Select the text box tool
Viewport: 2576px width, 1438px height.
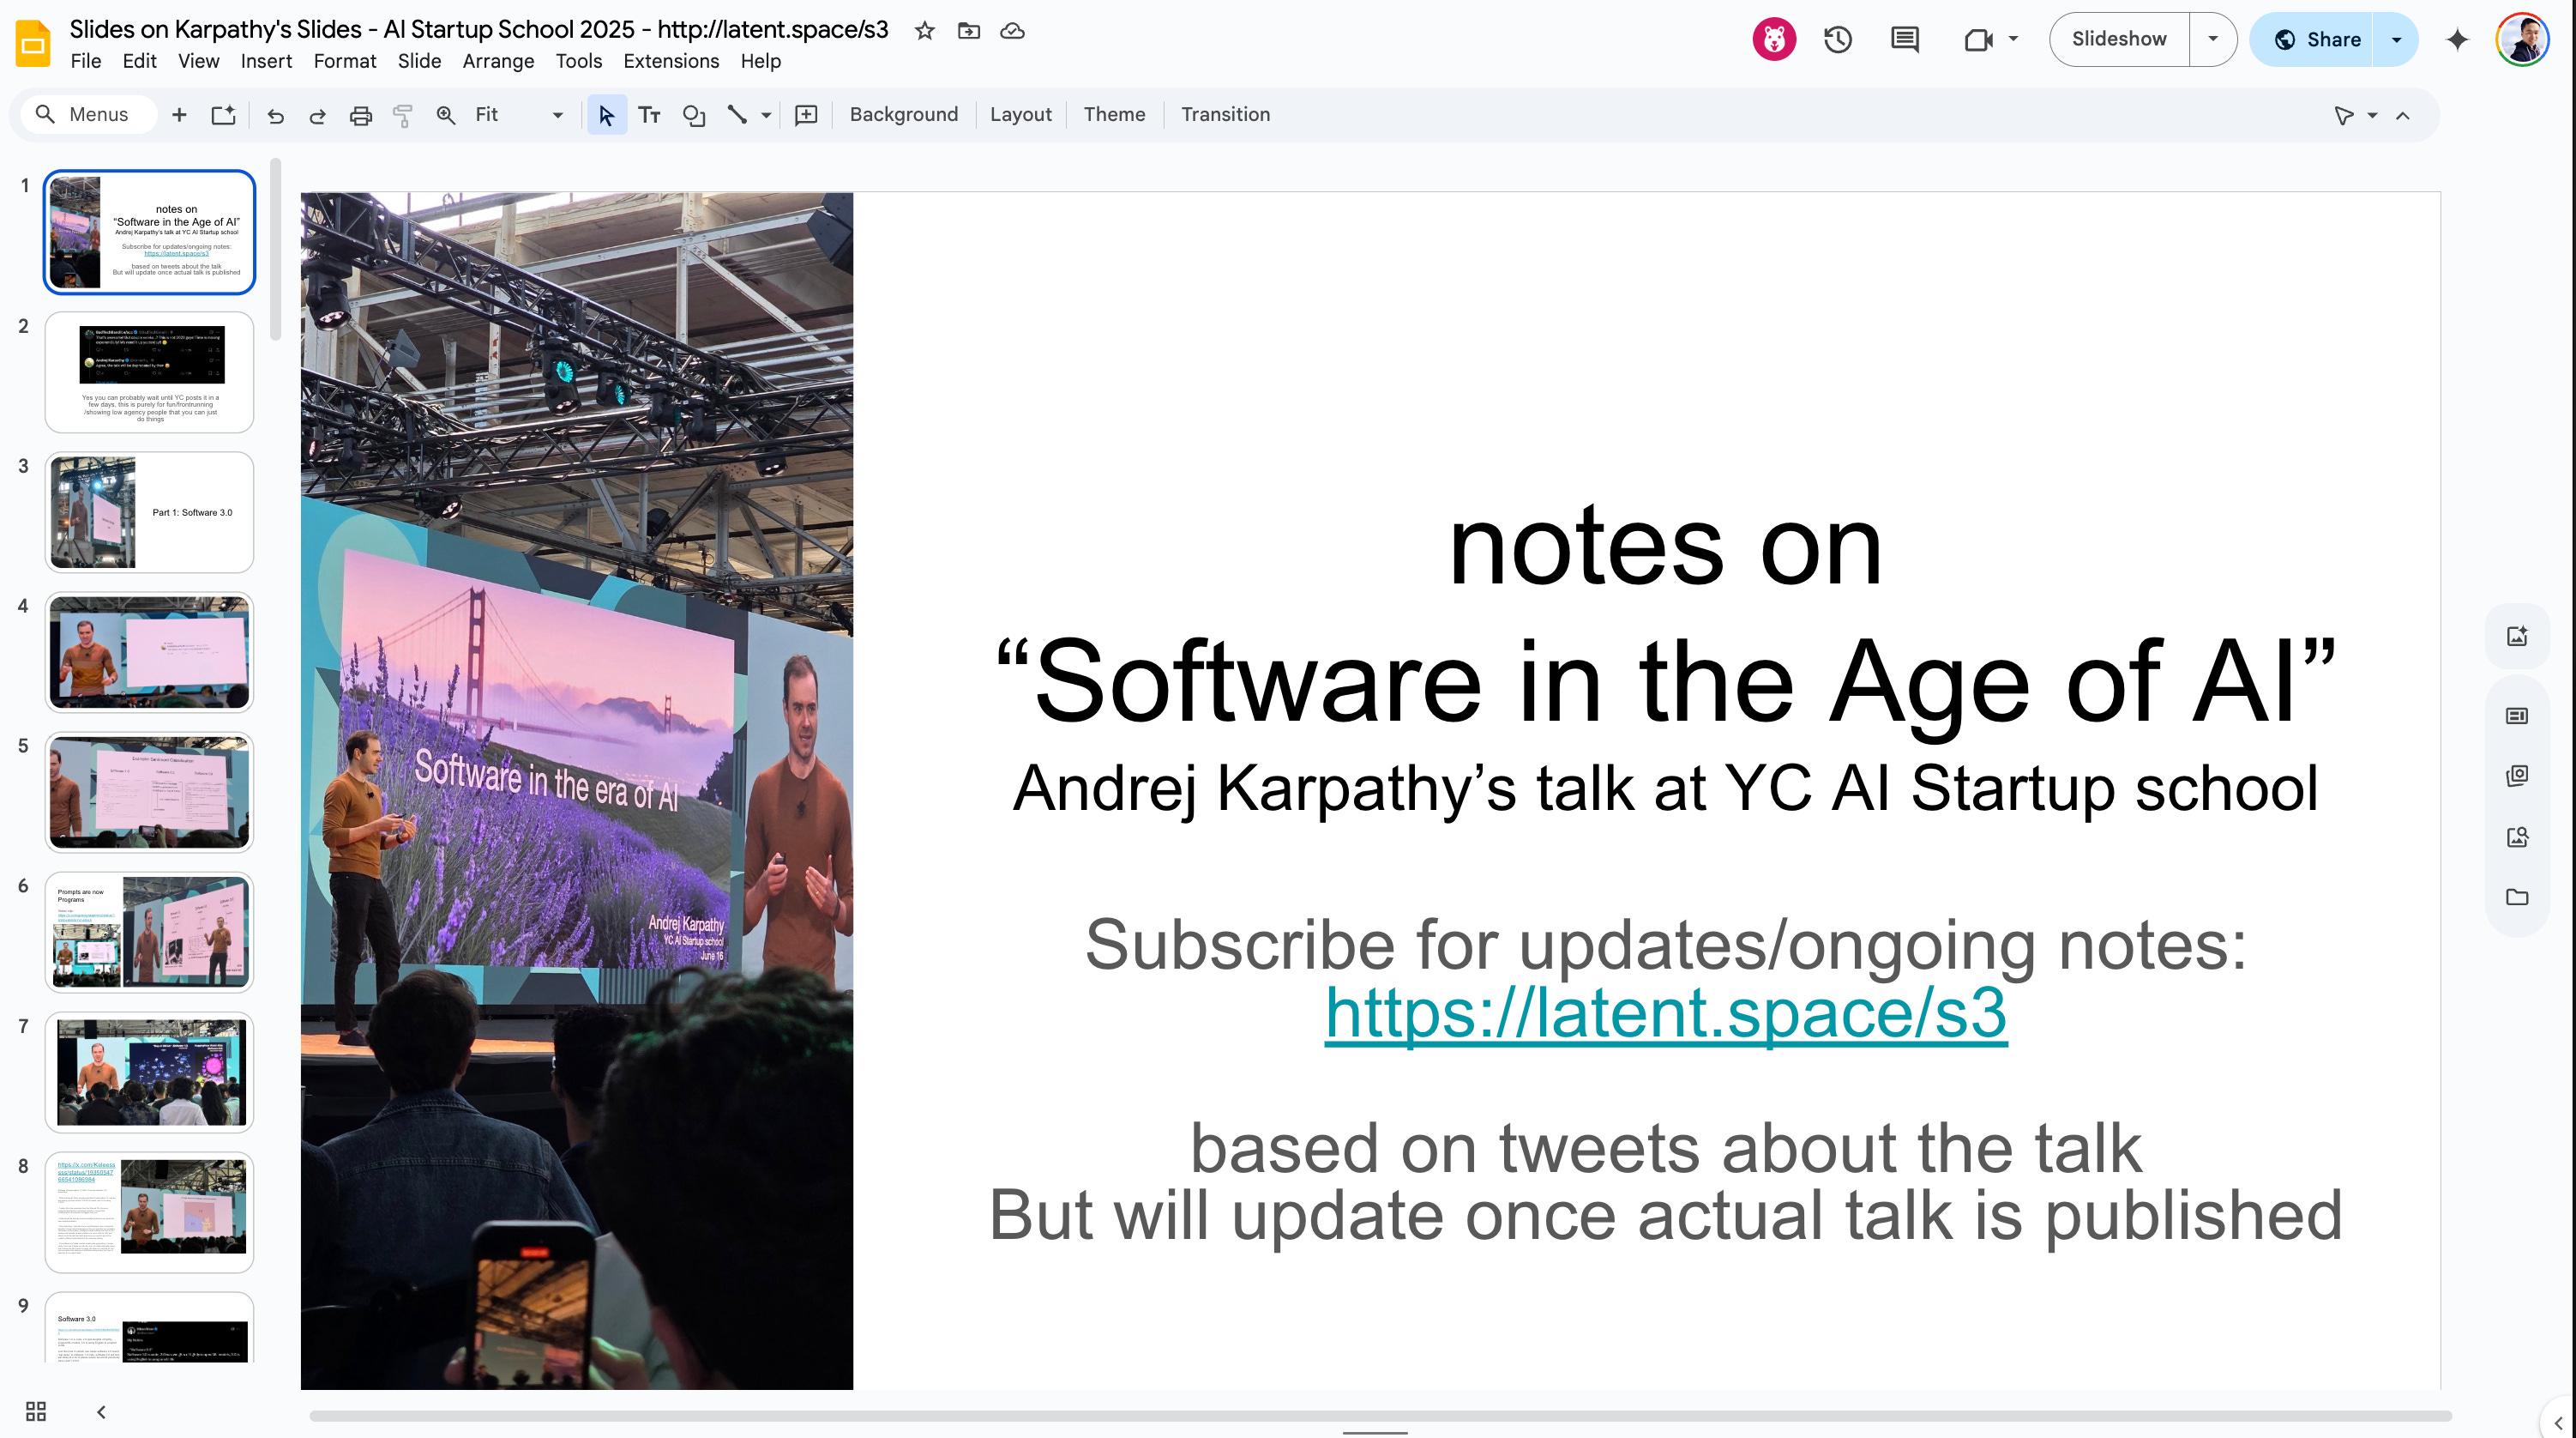point(649,115)
